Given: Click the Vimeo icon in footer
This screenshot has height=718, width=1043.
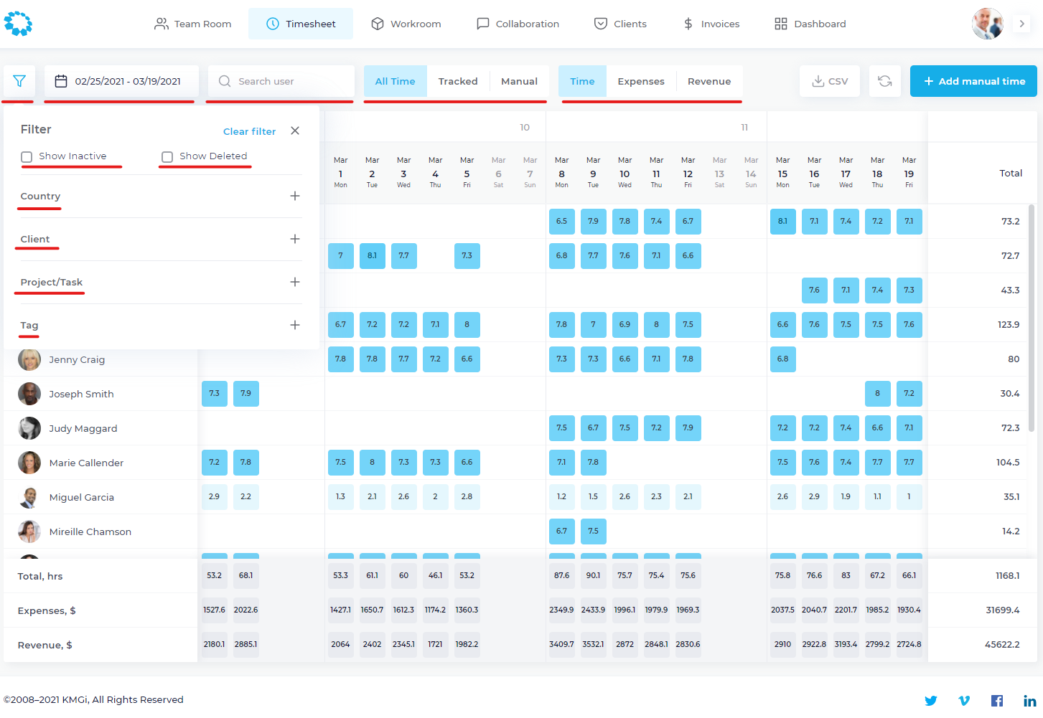Looking at the screenshot, I should tap(964, 701).
